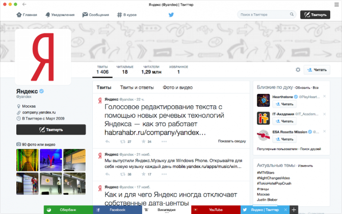
Task: Open the Фото и видео tab
Action: tap(177, 87)
